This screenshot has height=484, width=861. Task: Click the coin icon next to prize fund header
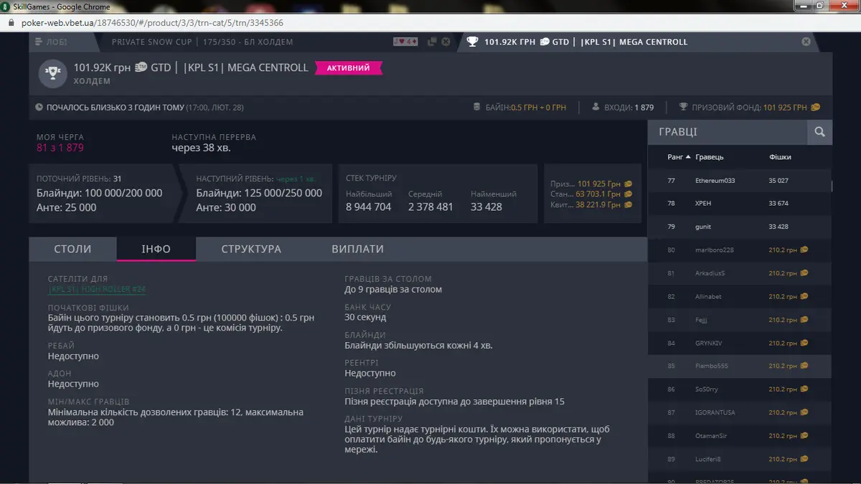pyautogui.click(x=815, y=108)
